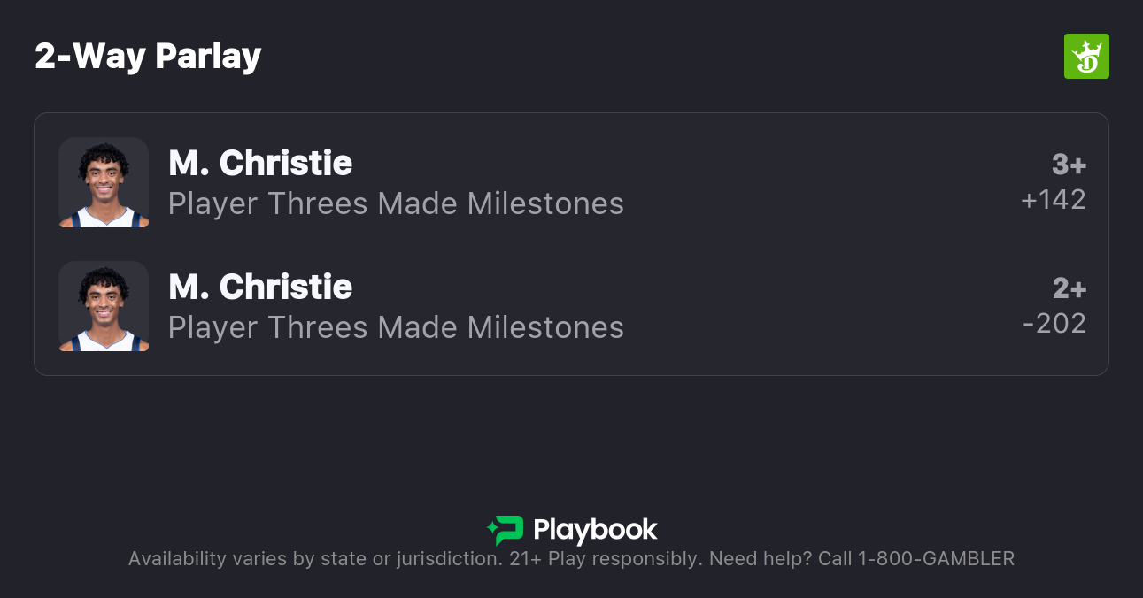Click first M. Christie player name

(x=260, y=163)
